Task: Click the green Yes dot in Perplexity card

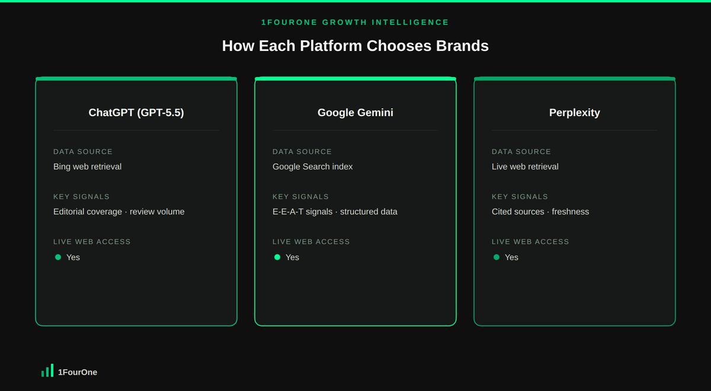Action: 497,257
